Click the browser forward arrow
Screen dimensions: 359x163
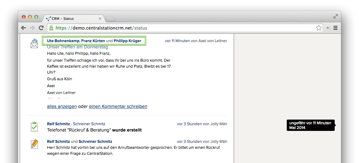[32, 28]
